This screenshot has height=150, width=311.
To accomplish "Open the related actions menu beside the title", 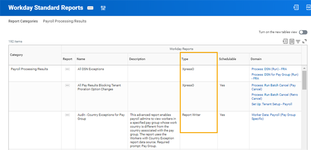I will pyautogui.click(x=90, y=8).
